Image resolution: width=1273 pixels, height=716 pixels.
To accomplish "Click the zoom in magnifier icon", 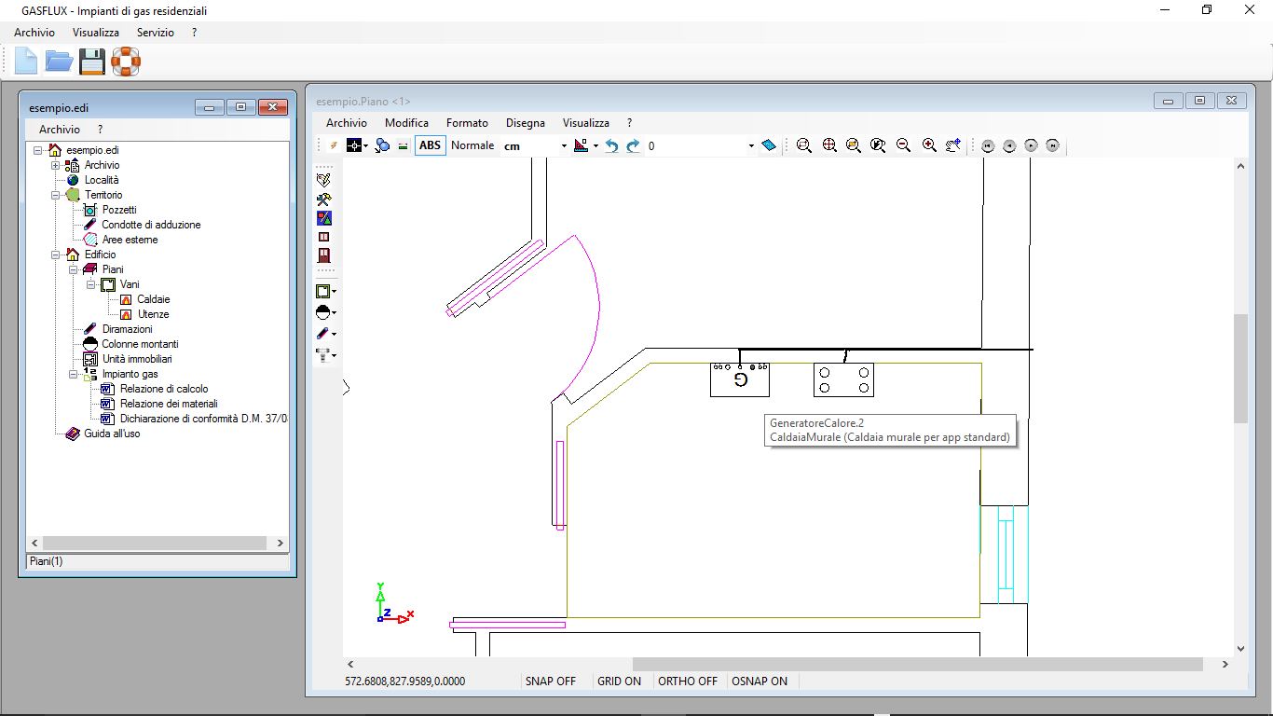I will coord(929,145).
